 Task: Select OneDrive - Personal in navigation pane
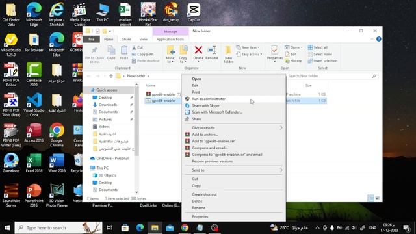112,159
